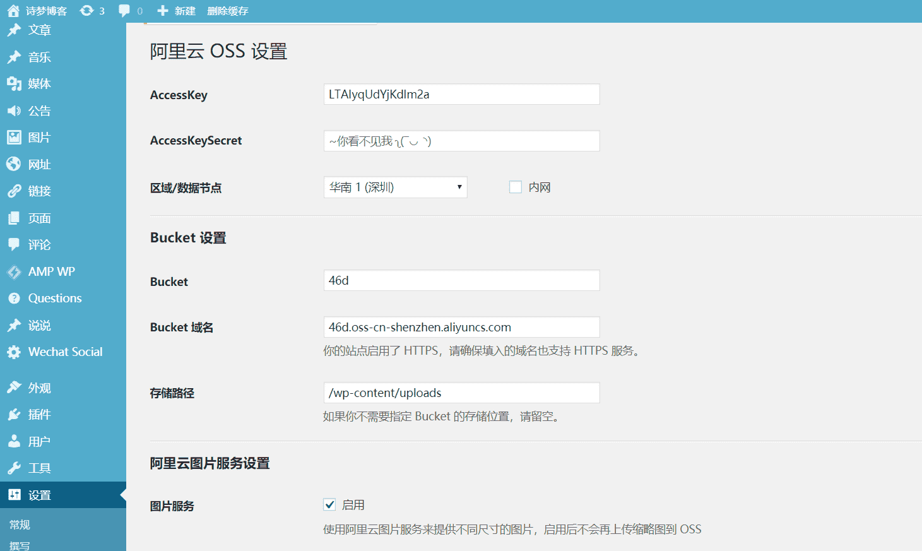Open the 区域/数据节点 region dropdown
This screenshot has height=551, width=922.
[x=396, y=187]
